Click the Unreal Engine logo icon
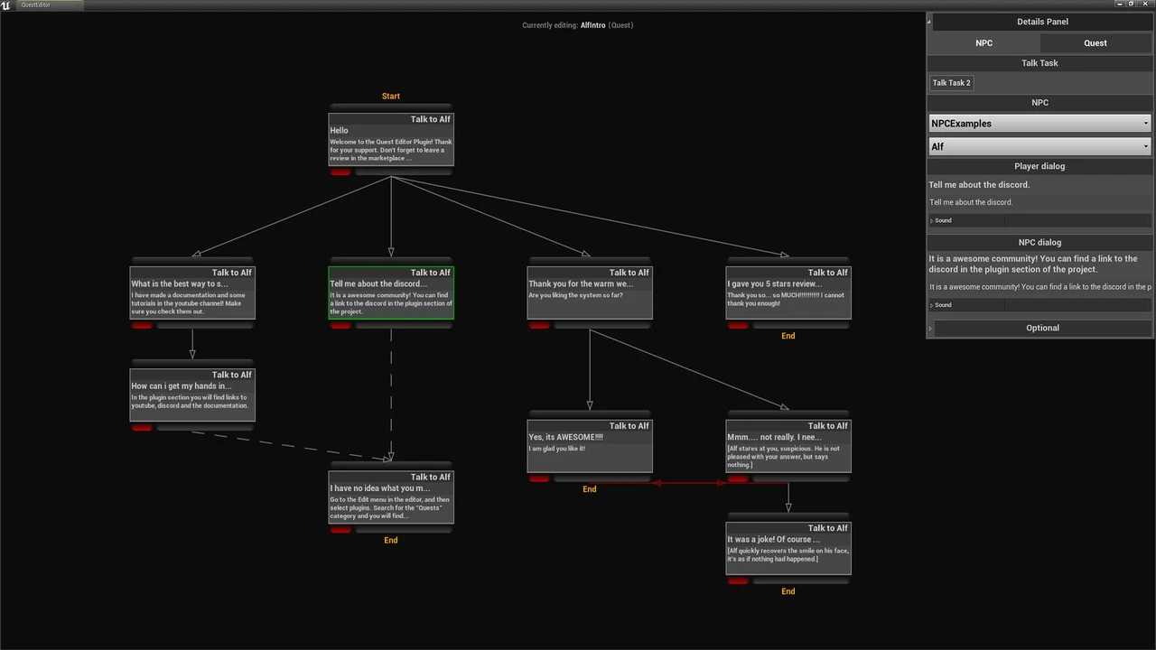The height and width of the screenshot is (650, 1156). [x=6, y=5]
